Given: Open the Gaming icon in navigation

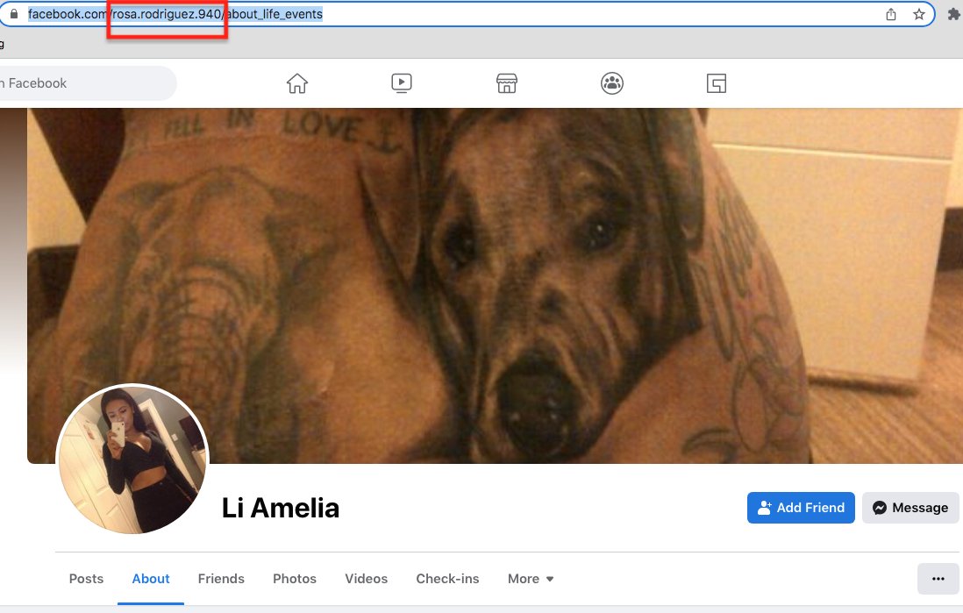Looking at the screenshot, I should pyautogui.click(x=716, y=83).
